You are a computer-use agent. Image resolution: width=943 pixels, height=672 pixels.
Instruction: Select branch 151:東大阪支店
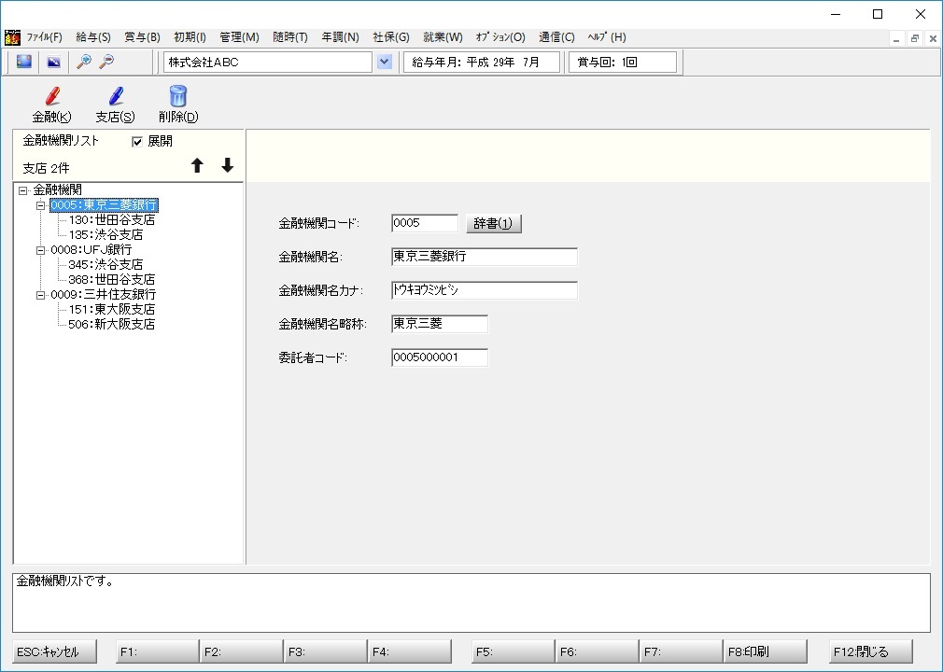[x=111, y=310]
